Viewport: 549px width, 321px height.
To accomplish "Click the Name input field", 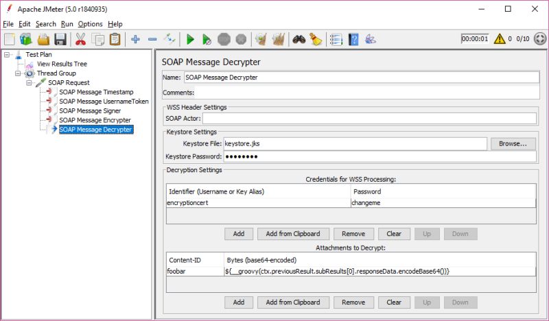I will coord(362,78).
